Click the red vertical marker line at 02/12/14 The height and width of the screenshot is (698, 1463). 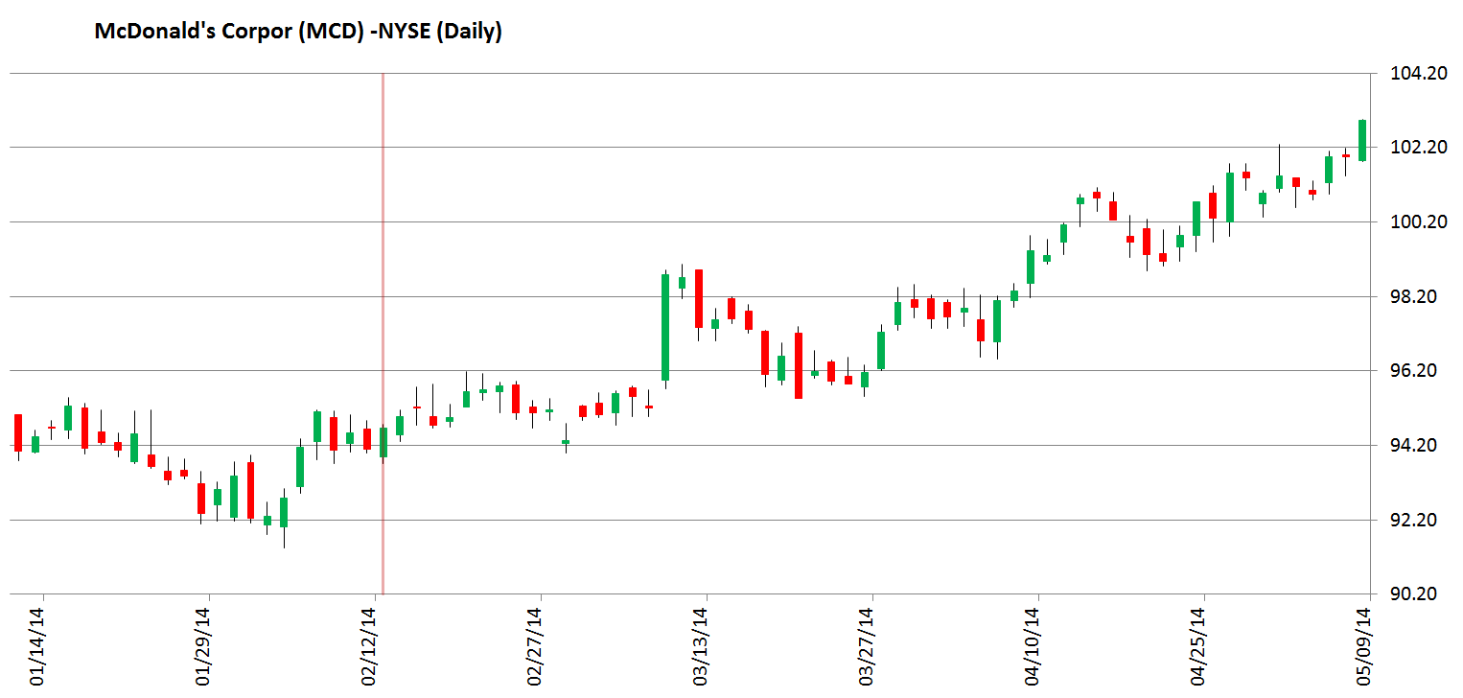pyautogui.click(x=383, y=334)
